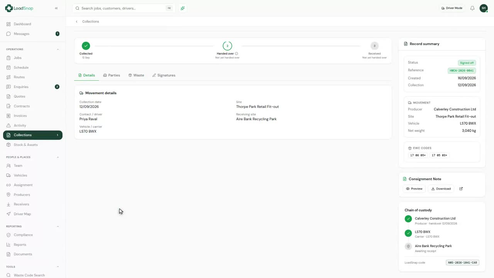Collapse the sidebar with the double-chevron icon
Viewport: 494px width, 278px height.
coord(56,8)
